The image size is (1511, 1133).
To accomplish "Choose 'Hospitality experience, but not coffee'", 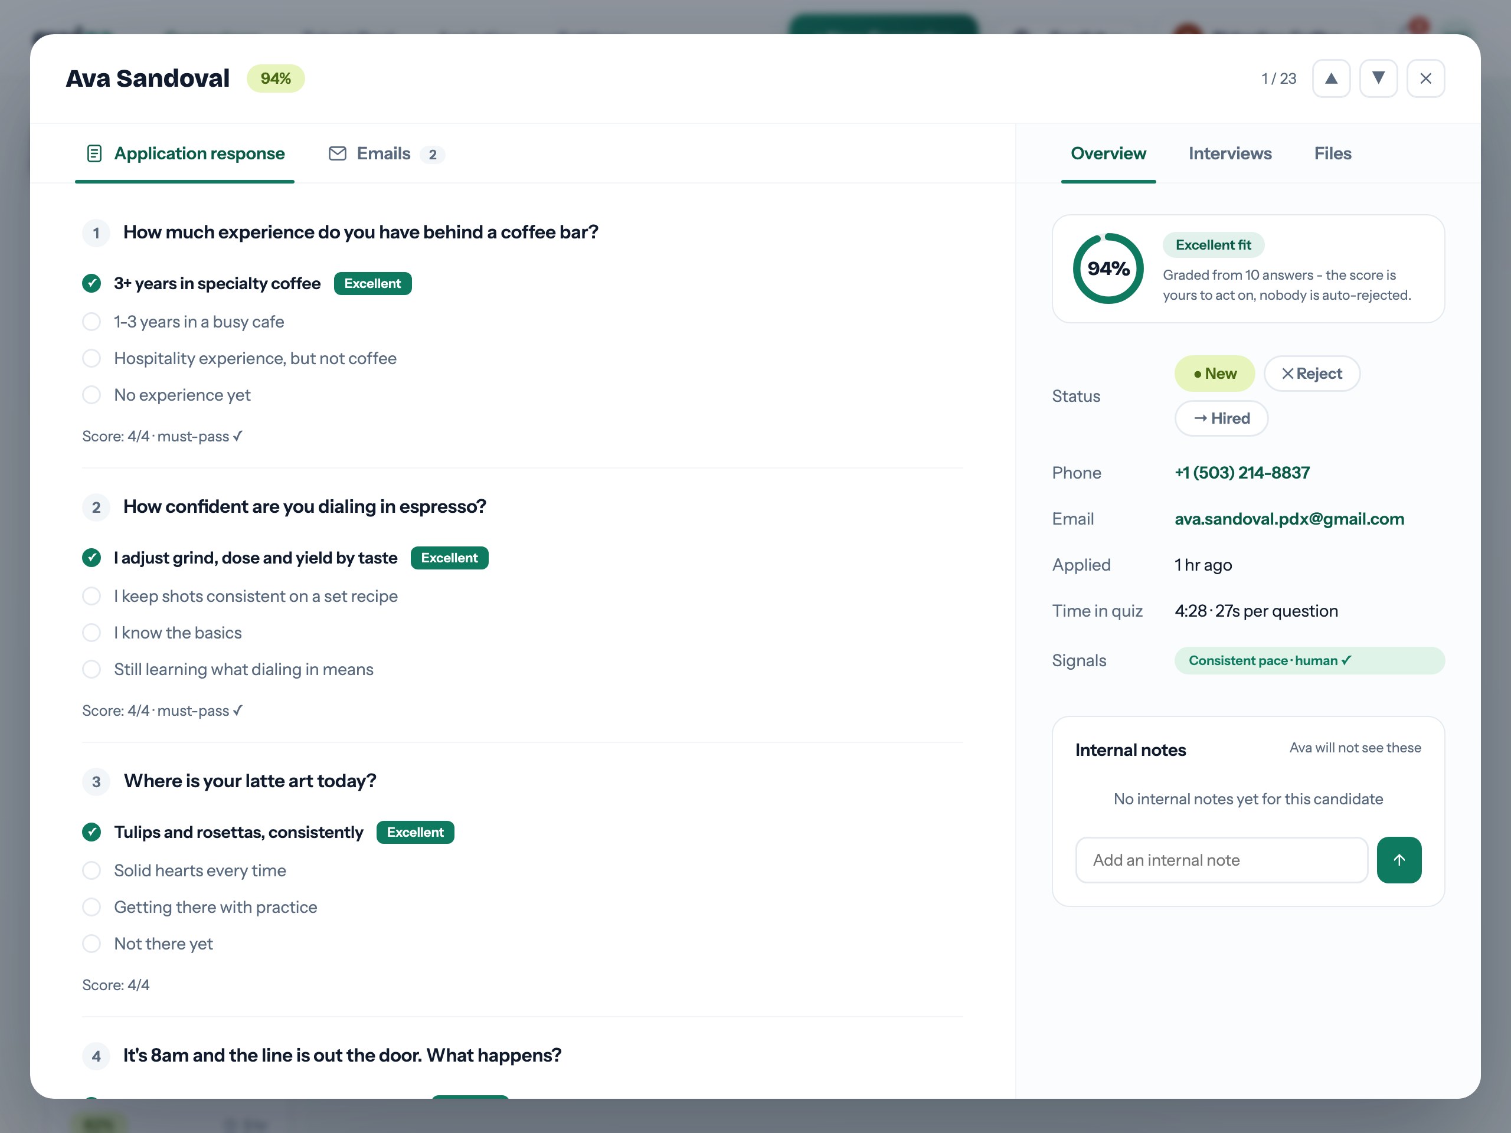I will pyautogui.click(x=239, y=359).
